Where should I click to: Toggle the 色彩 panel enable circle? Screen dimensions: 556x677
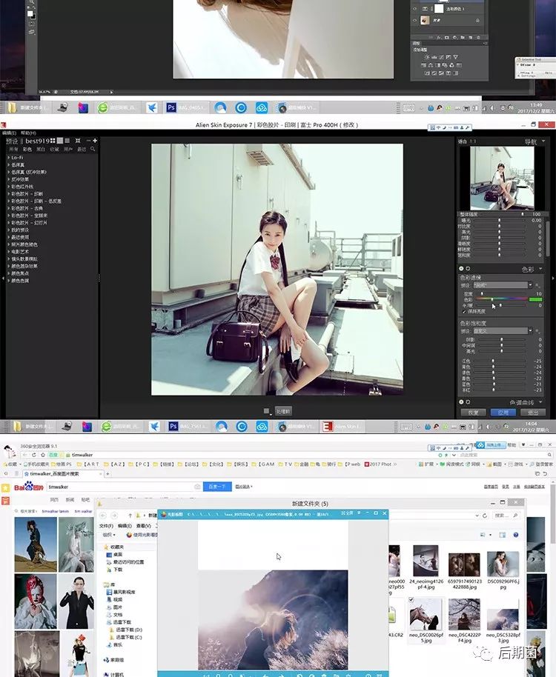[x=461, y=269]
